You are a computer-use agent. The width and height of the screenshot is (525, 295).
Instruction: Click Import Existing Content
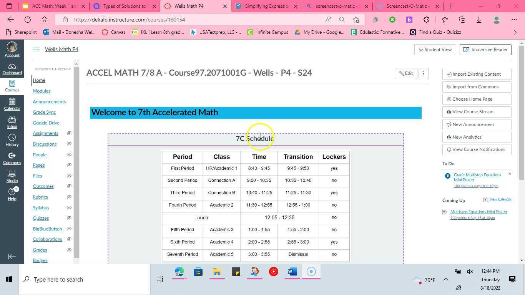click(477, 74)
